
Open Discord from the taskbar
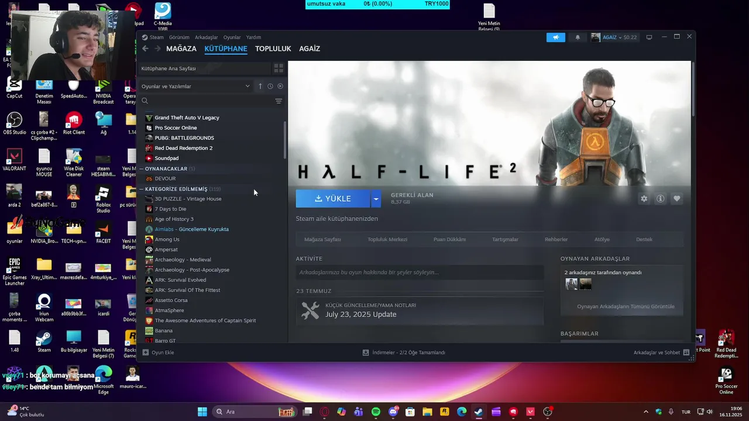(x=393, y=412)
